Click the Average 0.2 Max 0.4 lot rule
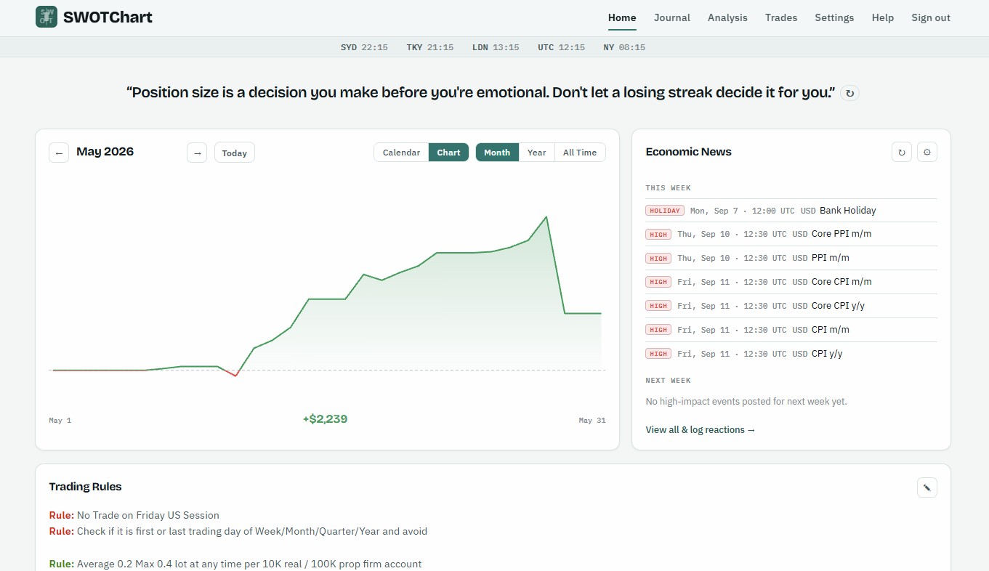Image resolution: width=989 pixels, height=571 pixels. click(235, 564)
